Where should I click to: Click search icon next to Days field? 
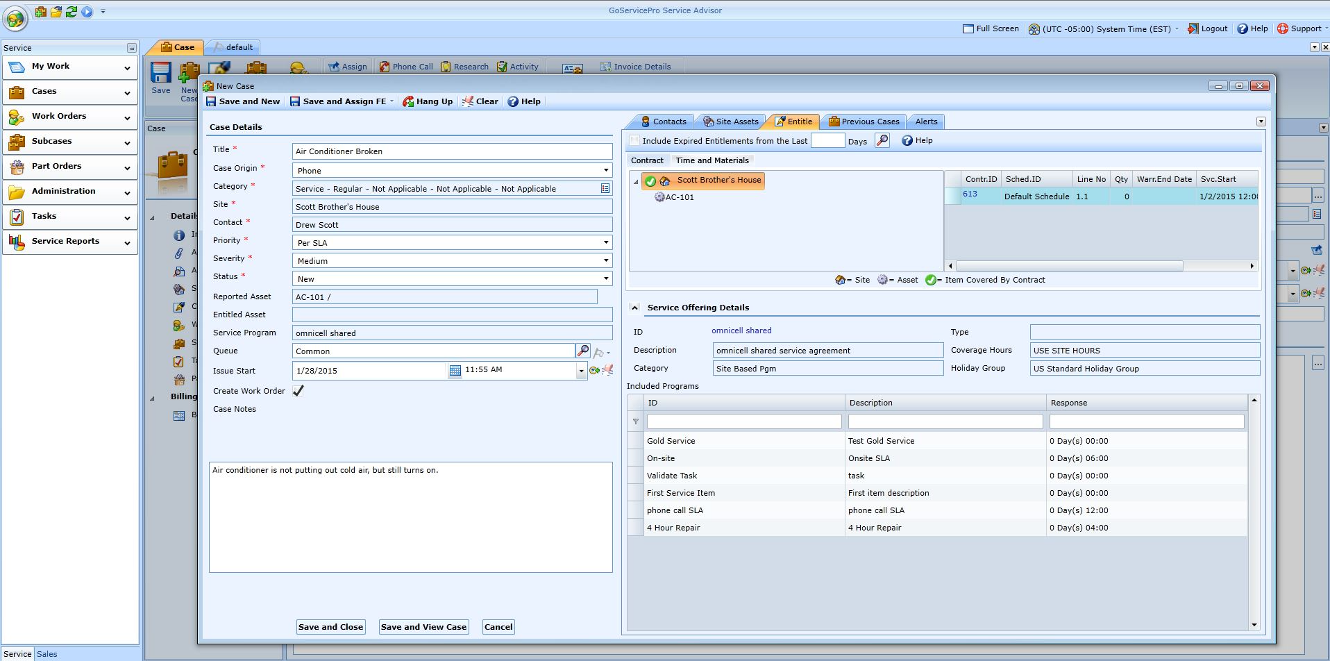882,141
